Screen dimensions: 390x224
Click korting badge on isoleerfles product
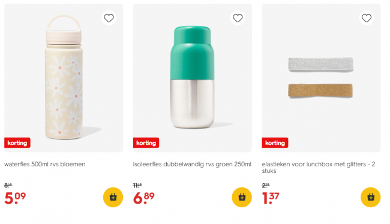coord(146,143)
